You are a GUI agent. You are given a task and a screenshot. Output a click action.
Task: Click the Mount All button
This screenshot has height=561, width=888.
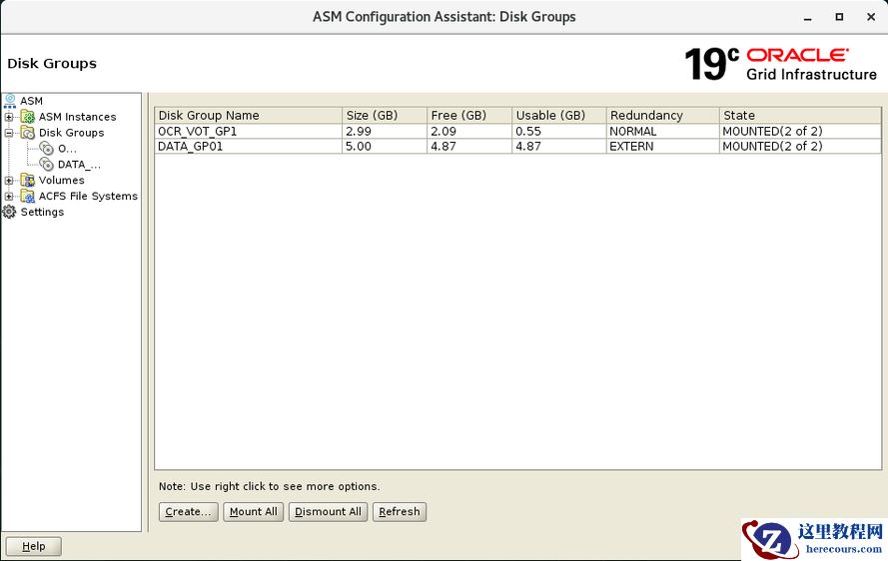point(253,512)
